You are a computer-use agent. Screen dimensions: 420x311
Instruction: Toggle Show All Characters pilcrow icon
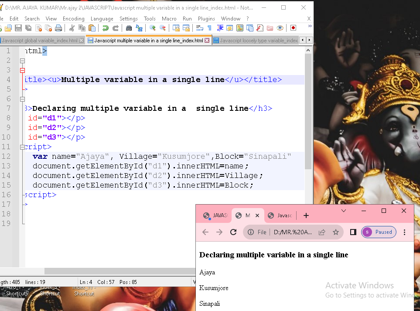209,28
